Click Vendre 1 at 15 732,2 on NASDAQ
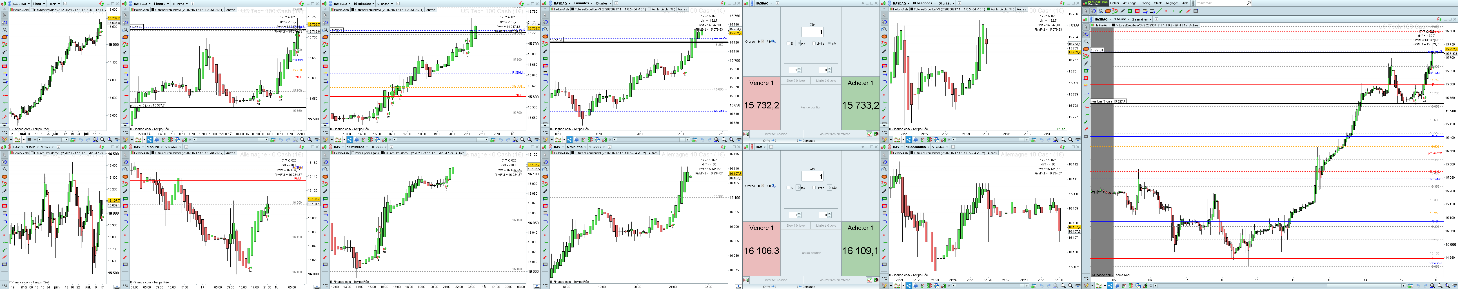The width and height of the screenshot is (1458, 289). pyautogui.click(x=761, y=103)
